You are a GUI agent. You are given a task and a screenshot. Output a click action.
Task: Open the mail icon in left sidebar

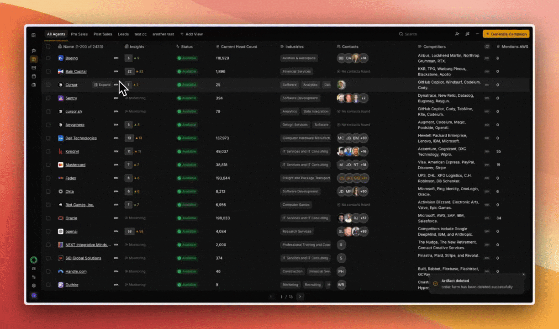point(34,68)
